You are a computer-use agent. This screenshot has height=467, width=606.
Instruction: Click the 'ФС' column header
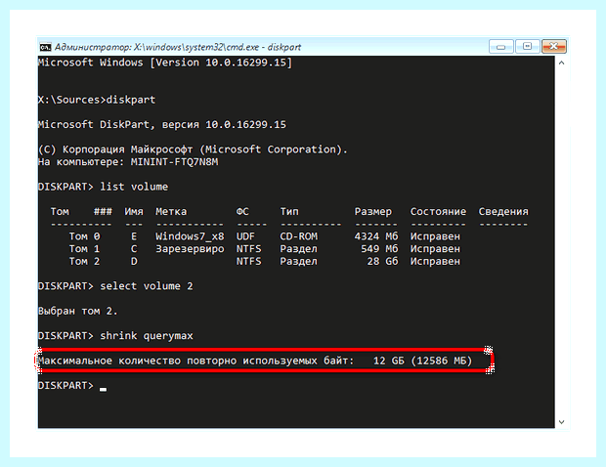[x=242, y=212]
